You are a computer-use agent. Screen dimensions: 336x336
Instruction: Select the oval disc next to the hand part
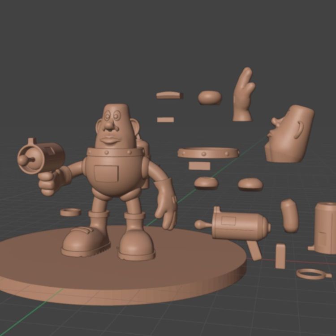tap(210, 98)
